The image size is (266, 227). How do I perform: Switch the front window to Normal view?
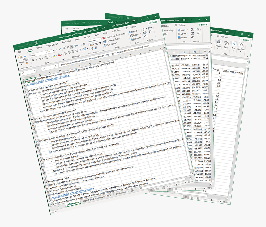click(152, 190)
